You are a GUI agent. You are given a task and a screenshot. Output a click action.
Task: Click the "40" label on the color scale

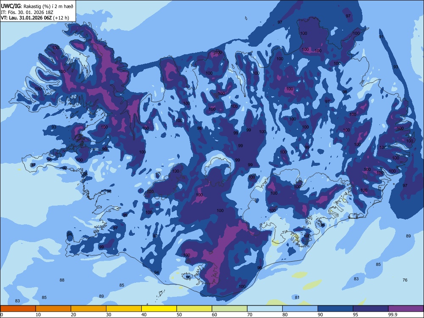[144, 315]
